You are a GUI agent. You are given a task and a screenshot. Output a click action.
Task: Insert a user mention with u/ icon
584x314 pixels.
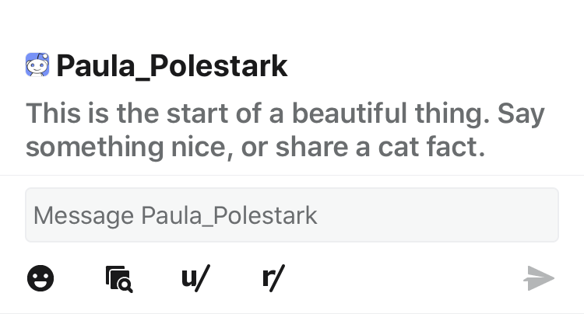coord(195,277)
